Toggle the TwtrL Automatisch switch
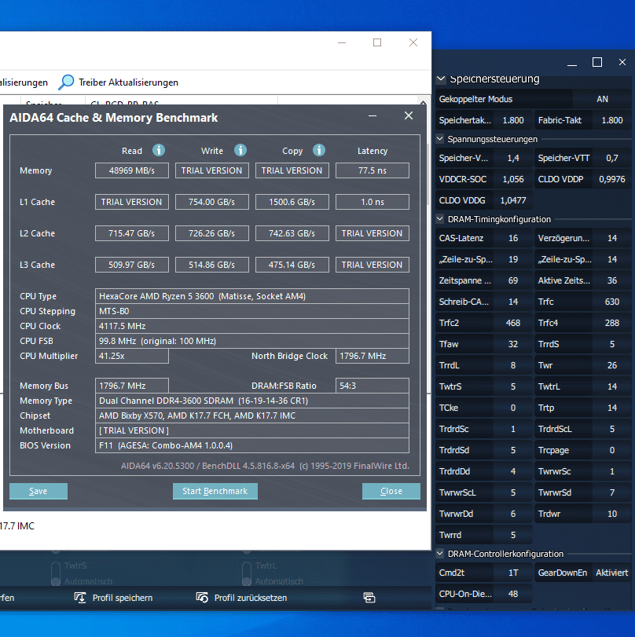635x637 pixels. coord(246,573)
